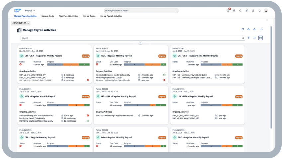Screen dimensions: 283x159
Task: Click the Jan 1, 2025 - Jan 7, 2025 date range
Action: pos(183,92)
